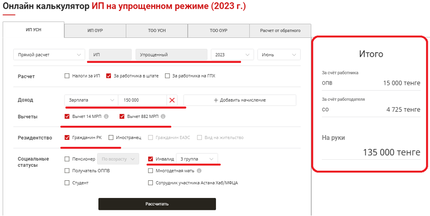Click the Вычеты section label
Image resolution: width=430 pixels, height=216 pixels.
click(x=27, y=117)
